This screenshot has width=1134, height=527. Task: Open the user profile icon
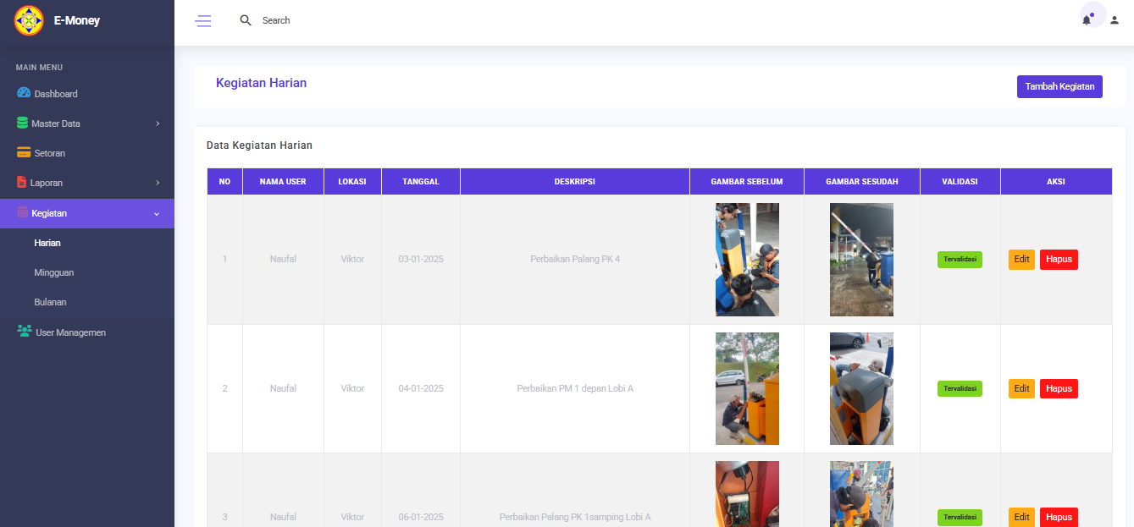[x=1115, y=20]
